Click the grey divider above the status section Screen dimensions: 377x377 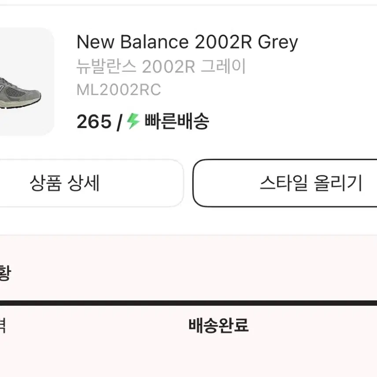[188, 235]
